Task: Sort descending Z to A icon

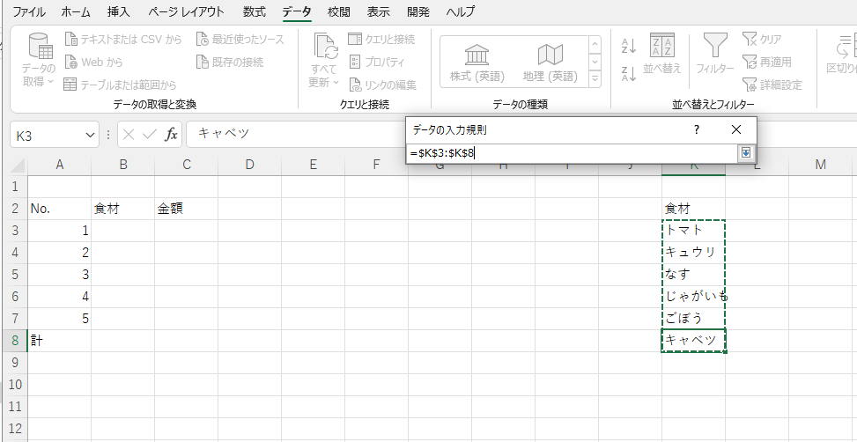Action: [x=629, y=73]
